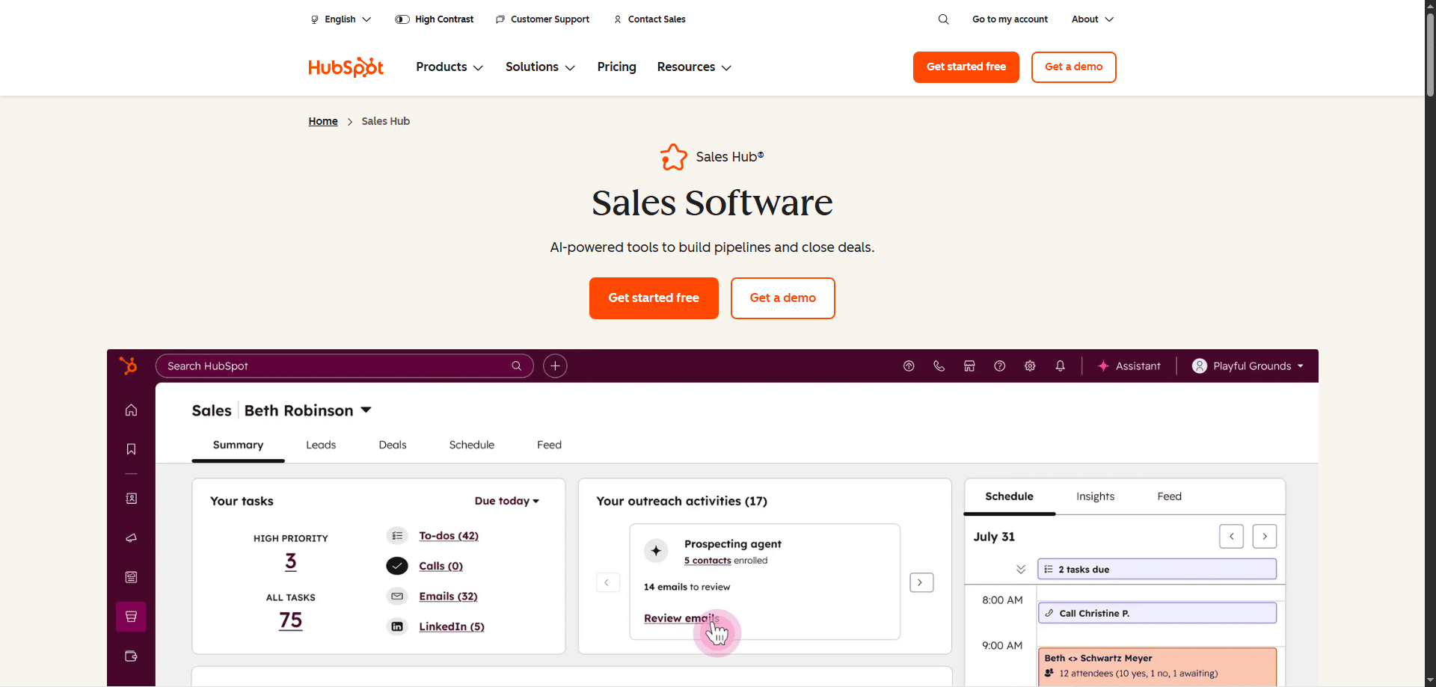Switch to the Deals tab
The width and height of the screenshot is (1436, 687).
(x=393, y=445)
